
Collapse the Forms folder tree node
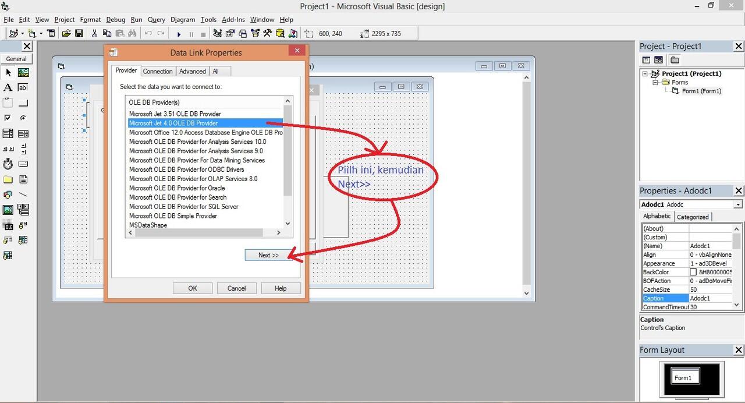655,83
